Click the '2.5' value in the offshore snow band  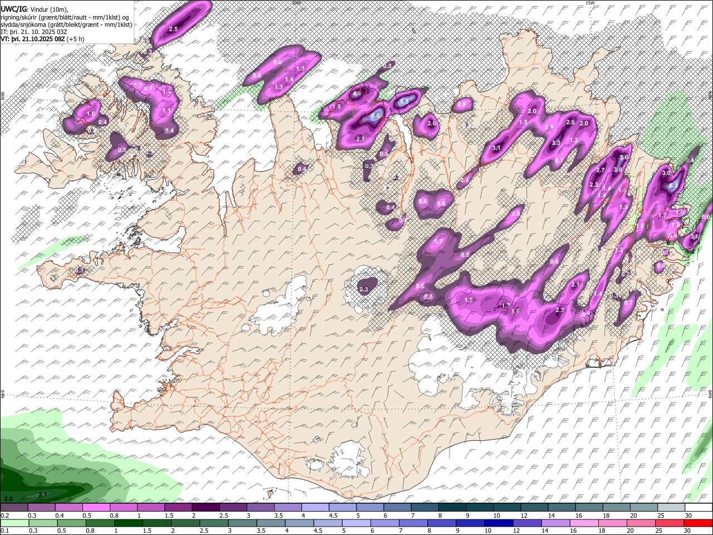[173, 29]
